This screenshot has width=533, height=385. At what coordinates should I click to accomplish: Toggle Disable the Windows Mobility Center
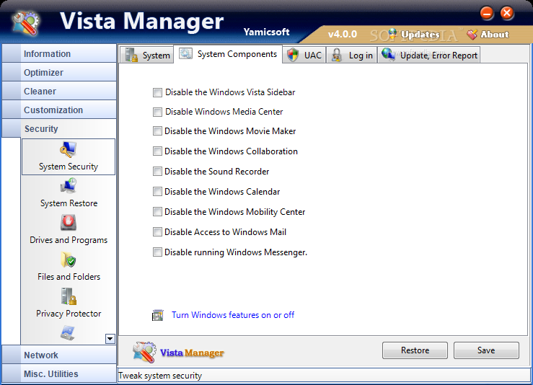tap(157, 212)
